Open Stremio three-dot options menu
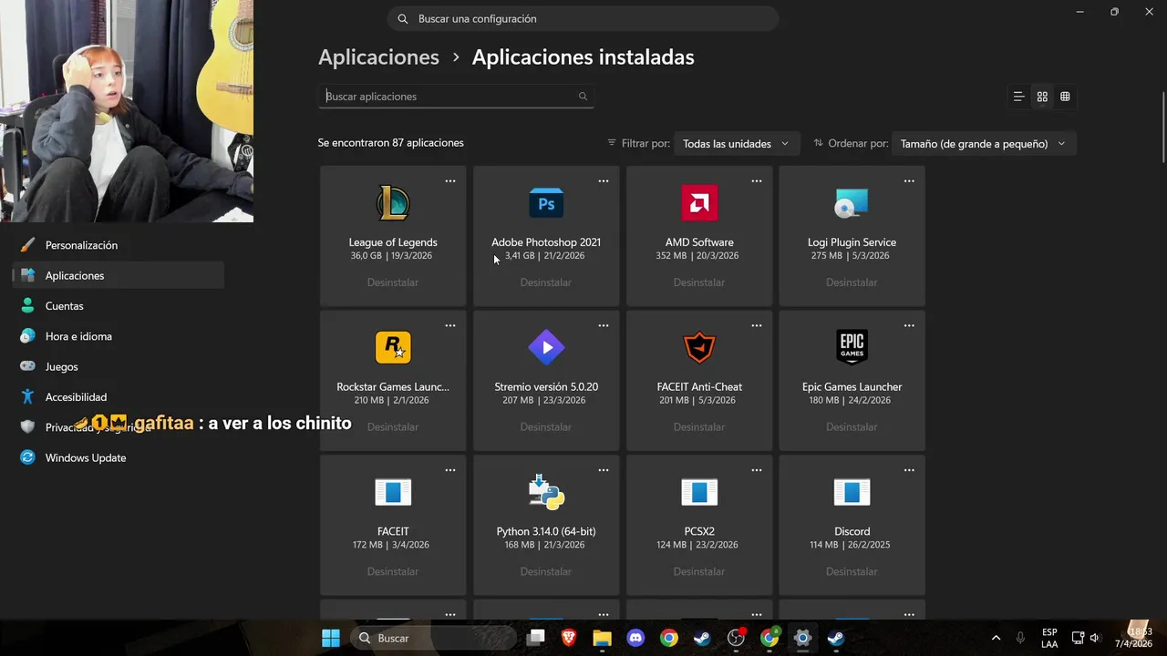Image resolution: width=1167 pixels, height=656 pixels. (x=604, y=325)
